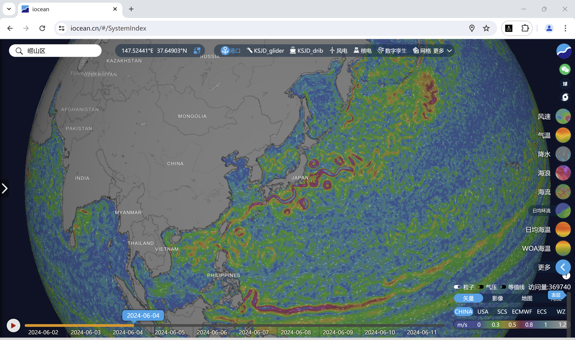Click the location pin icon in address bar
Image resolution: width=575 pixels, height=340 pixels.
[472, 28]
